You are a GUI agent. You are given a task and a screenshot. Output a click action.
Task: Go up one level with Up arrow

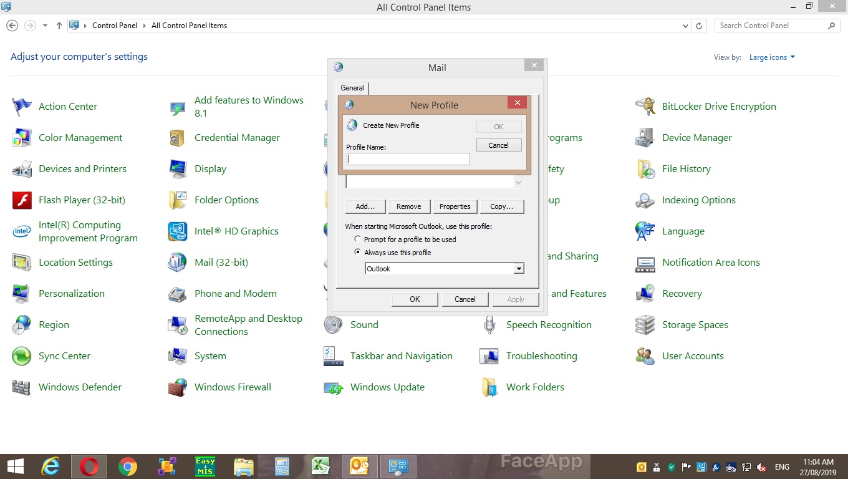[x=59, y=26]
